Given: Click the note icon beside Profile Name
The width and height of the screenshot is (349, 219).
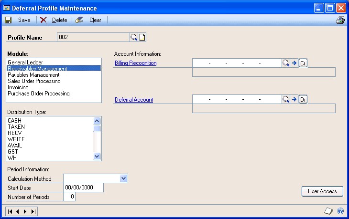Looking at the screenshot, I should click(x=142, y=37).
